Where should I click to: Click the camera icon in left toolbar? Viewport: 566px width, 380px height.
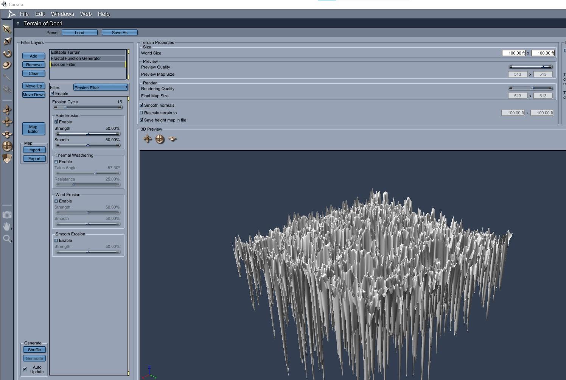tap(7, 215)
